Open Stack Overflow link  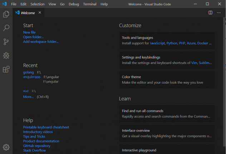34,150
